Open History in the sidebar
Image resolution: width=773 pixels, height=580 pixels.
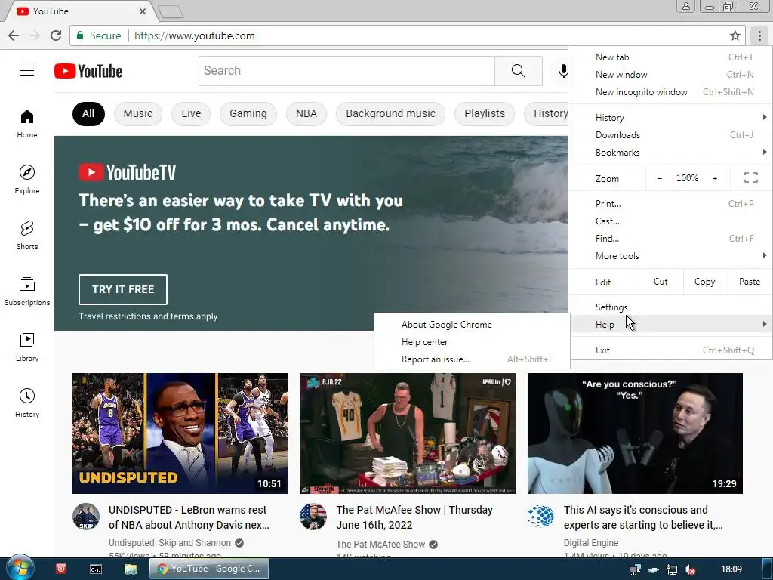click(27, 403)
